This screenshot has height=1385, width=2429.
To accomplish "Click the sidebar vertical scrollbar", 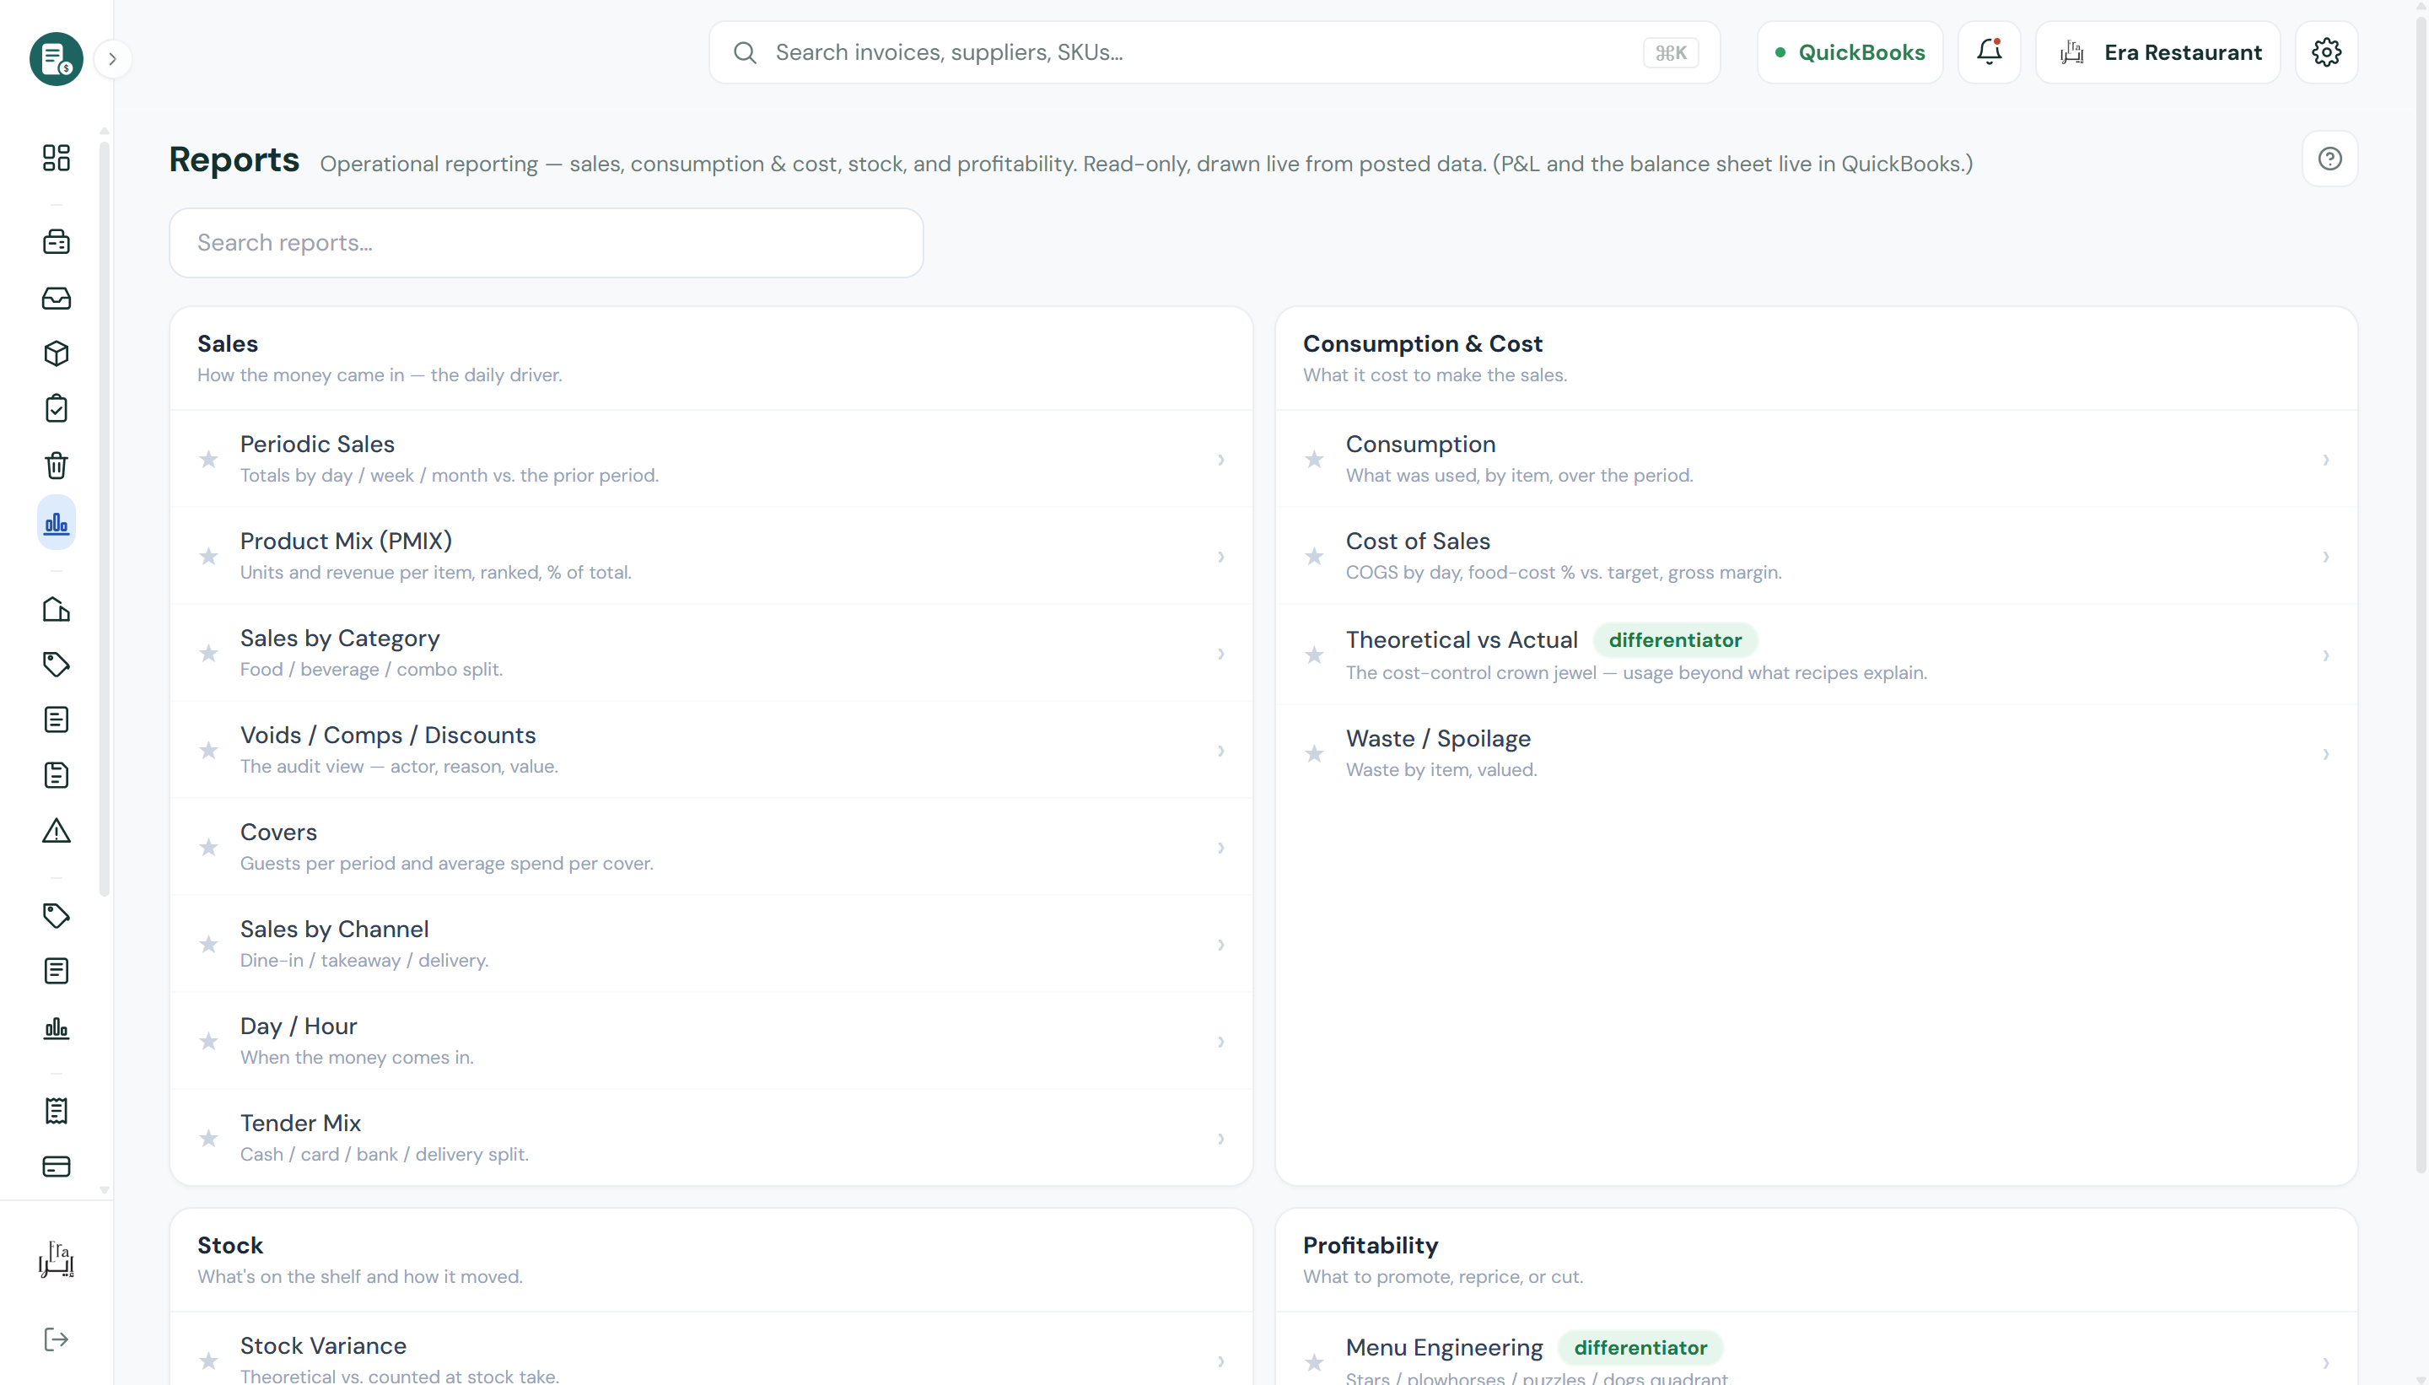I will (105, 519).
